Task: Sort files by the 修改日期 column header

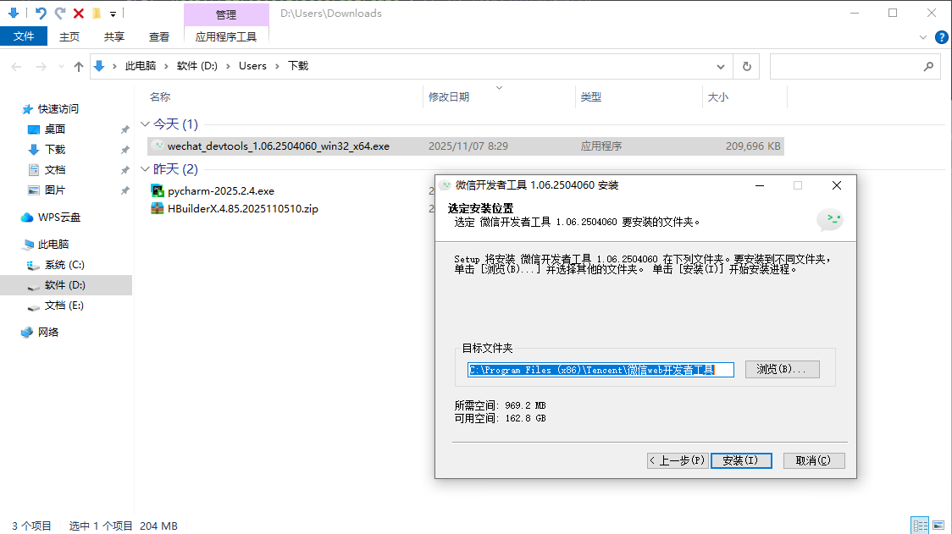Action: pos(449,97)
